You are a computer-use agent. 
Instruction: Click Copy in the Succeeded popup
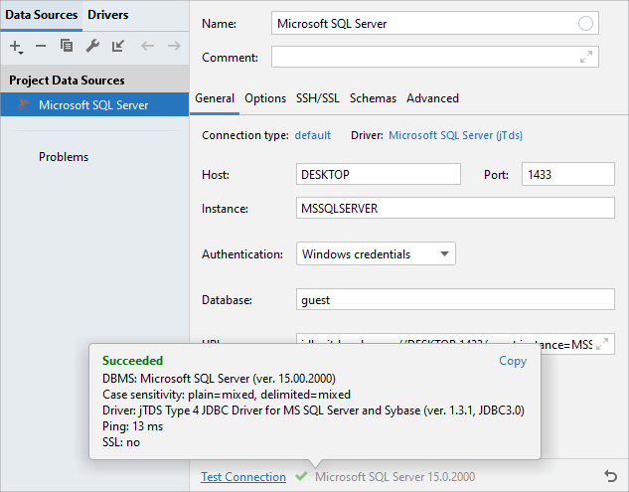[x=513, y=361]
